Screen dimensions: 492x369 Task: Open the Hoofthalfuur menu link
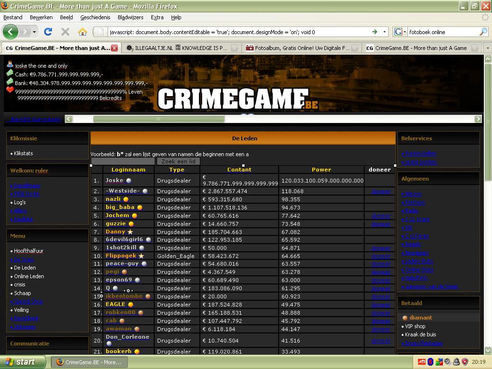point(28,251)
